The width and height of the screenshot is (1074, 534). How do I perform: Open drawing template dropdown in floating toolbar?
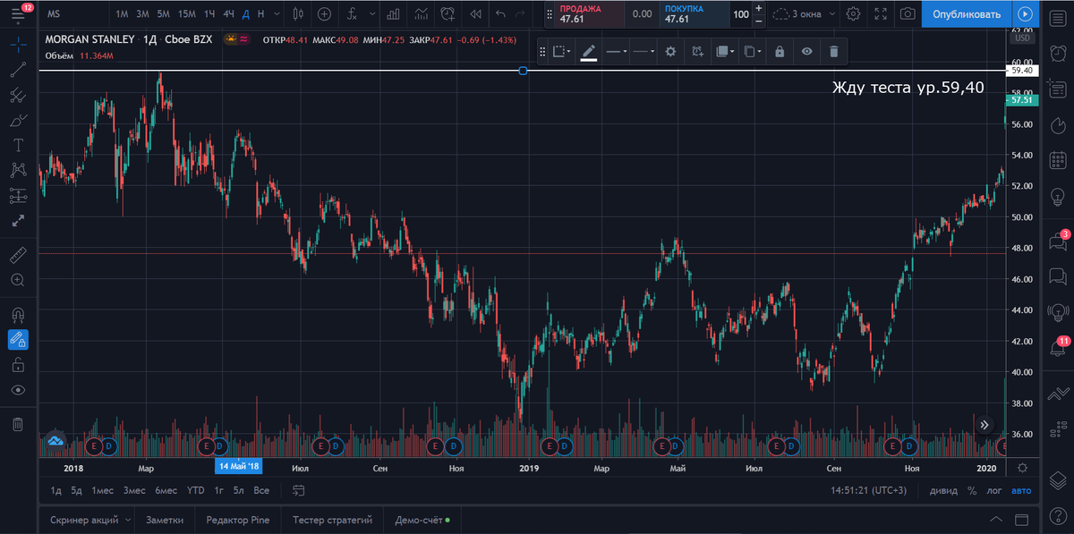point(562,52)
